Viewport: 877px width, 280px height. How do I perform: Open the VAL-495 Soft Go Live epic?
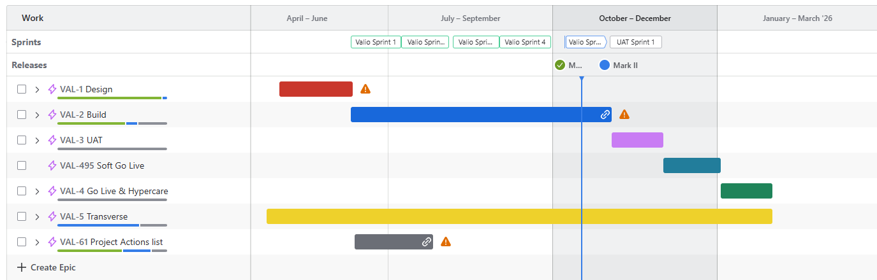pos(102,165)
